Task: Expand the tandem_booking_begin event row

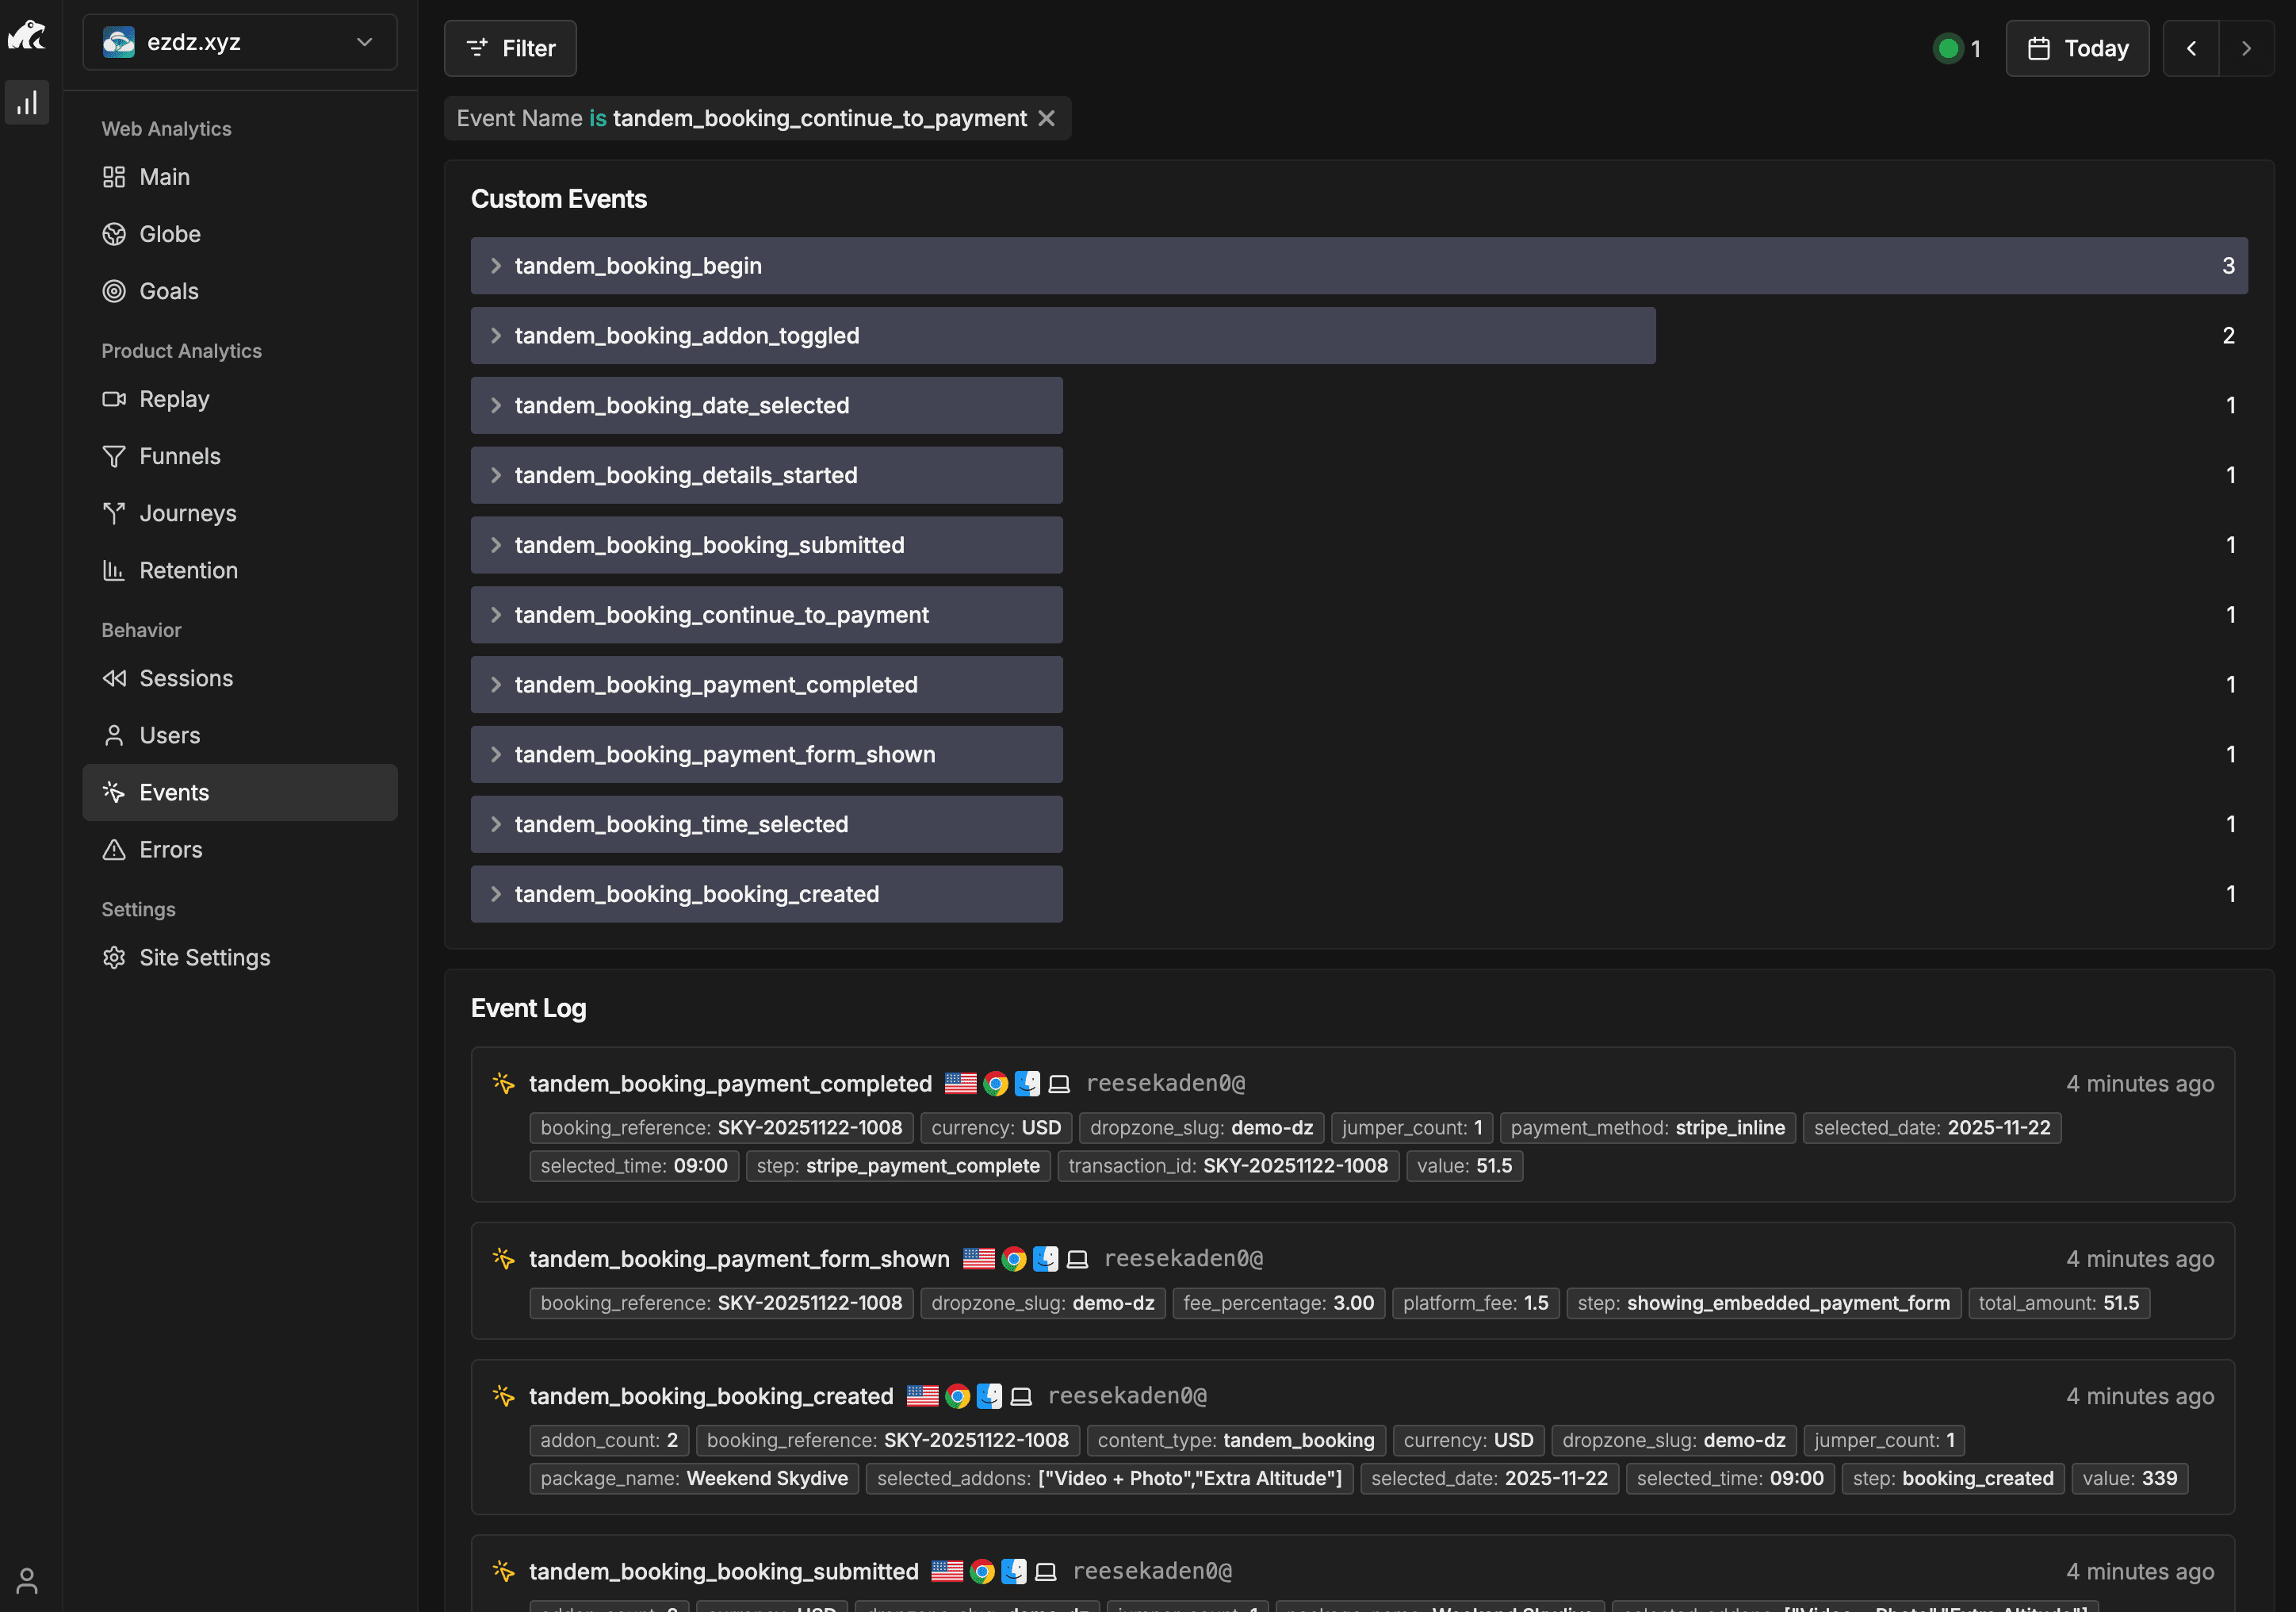Action: pos(497,265)
